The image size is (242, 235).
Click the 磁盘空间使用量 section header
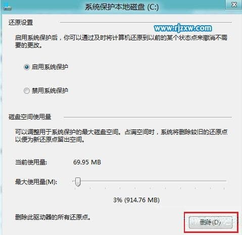coord(30,117)
